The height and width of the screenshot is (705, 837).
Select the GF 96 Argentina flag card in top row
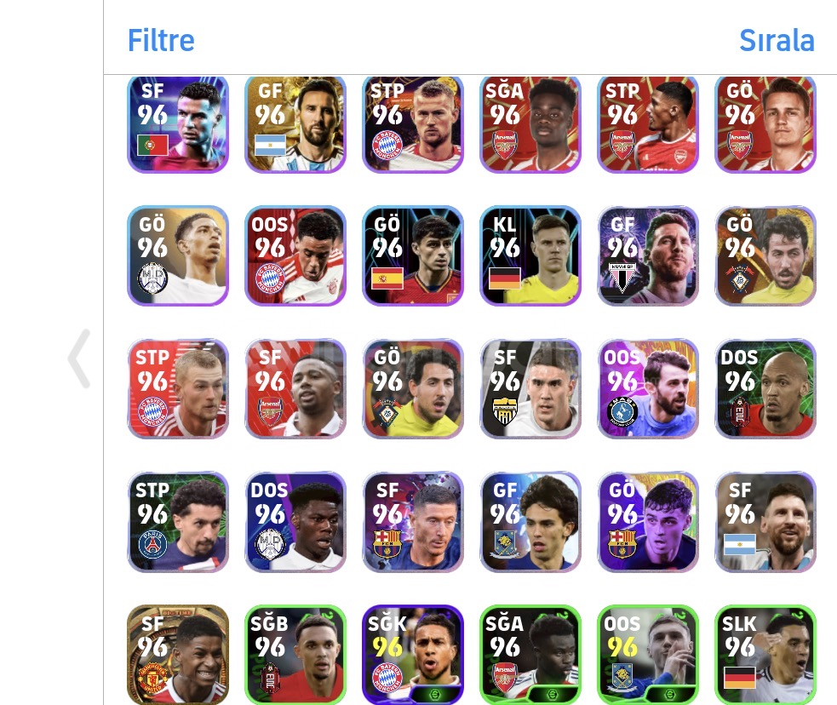pos(295,123)
